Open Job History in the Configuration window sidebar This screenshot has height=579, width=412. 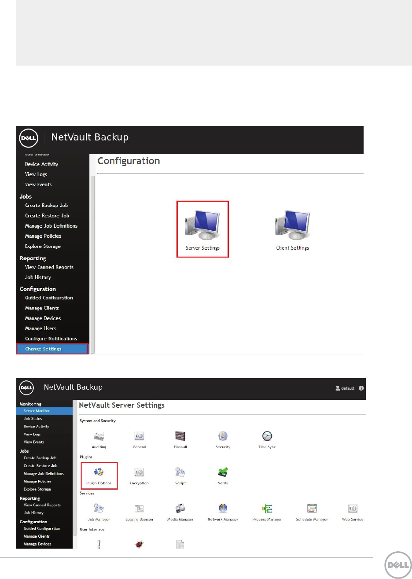pyautogui.click(x=38, y=277)
